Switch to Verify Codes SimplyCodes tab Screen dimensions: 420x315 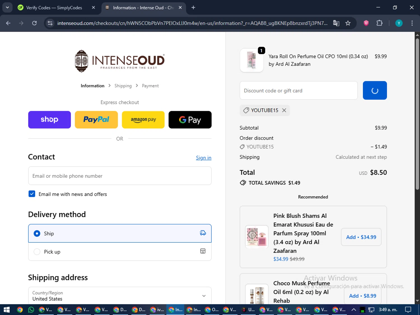pos(54,8)
